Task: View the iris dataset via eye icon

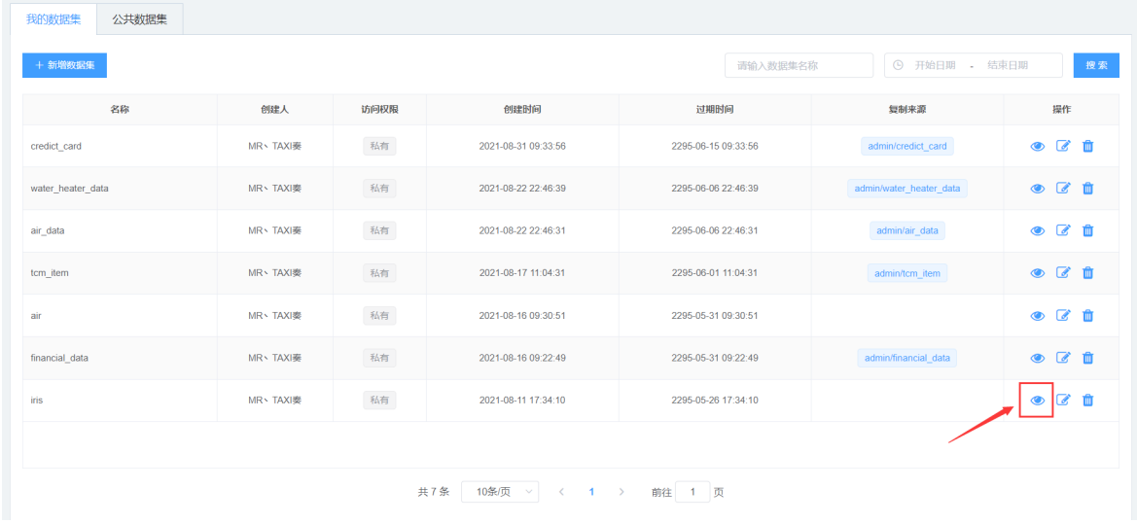Action: point(1037,400)
